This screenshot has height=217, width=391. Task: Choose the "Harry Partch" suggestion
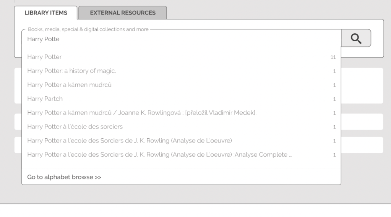coord(45,99)
